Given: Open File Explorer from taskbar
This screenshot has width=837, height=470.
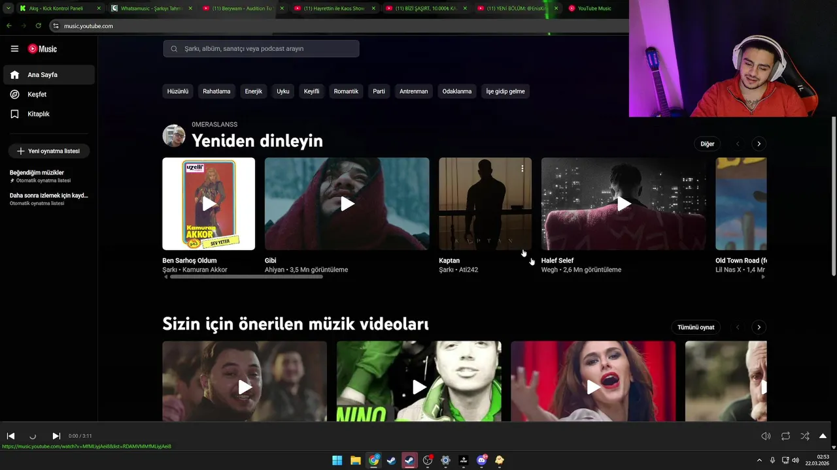Looking at the screenshot, I should pyautogui.click(x=355, y=460).
